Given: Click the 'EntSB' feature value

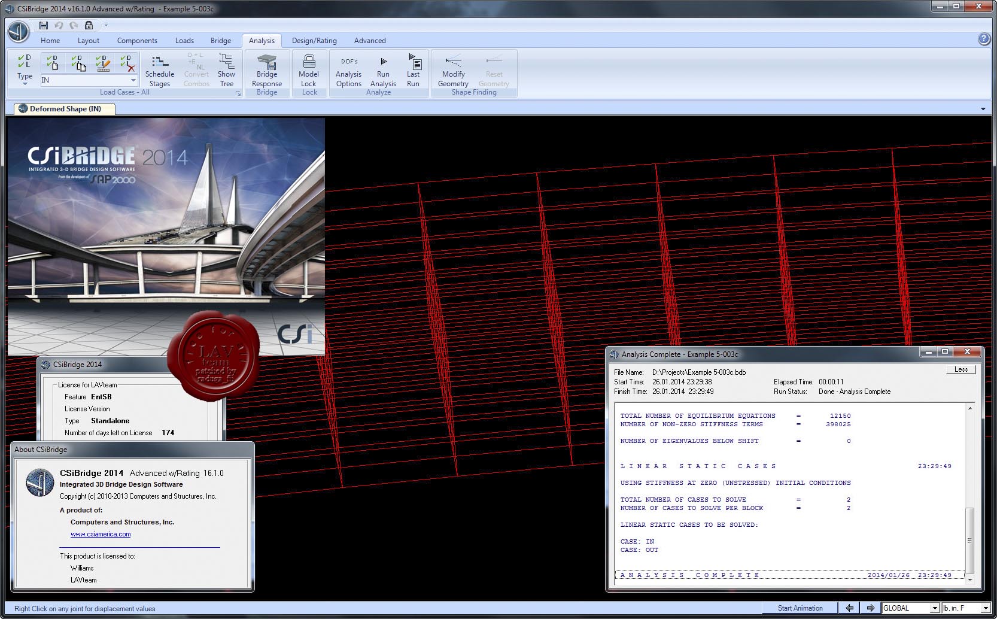Looking at the screenshot, I should (x=101, y=397).
